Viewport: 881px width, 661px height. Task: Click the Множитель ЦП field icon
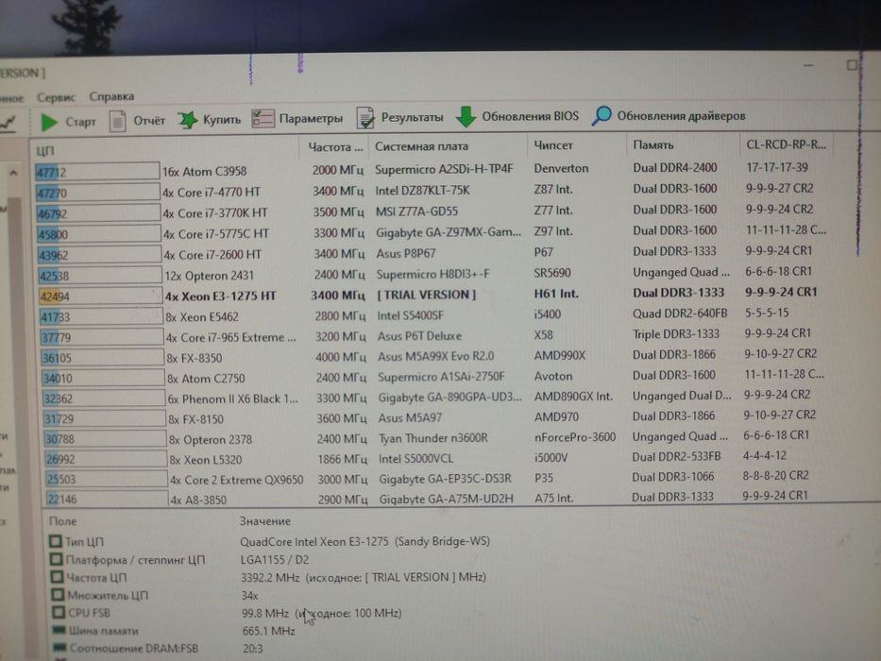(x=58, y=595)
